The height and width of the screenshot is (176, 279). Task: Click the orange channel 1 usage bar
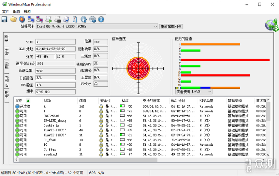(210, 45)
